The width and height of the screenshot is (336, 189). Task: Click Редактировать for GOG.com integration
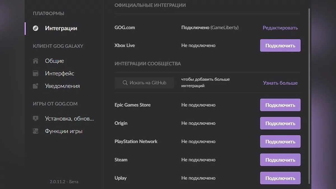pyautogui.click(x=280, y=28)
